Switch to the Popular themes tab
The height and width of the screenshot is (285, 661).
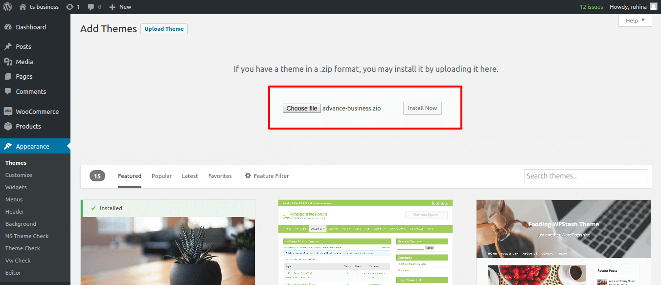tap(161, 176)
